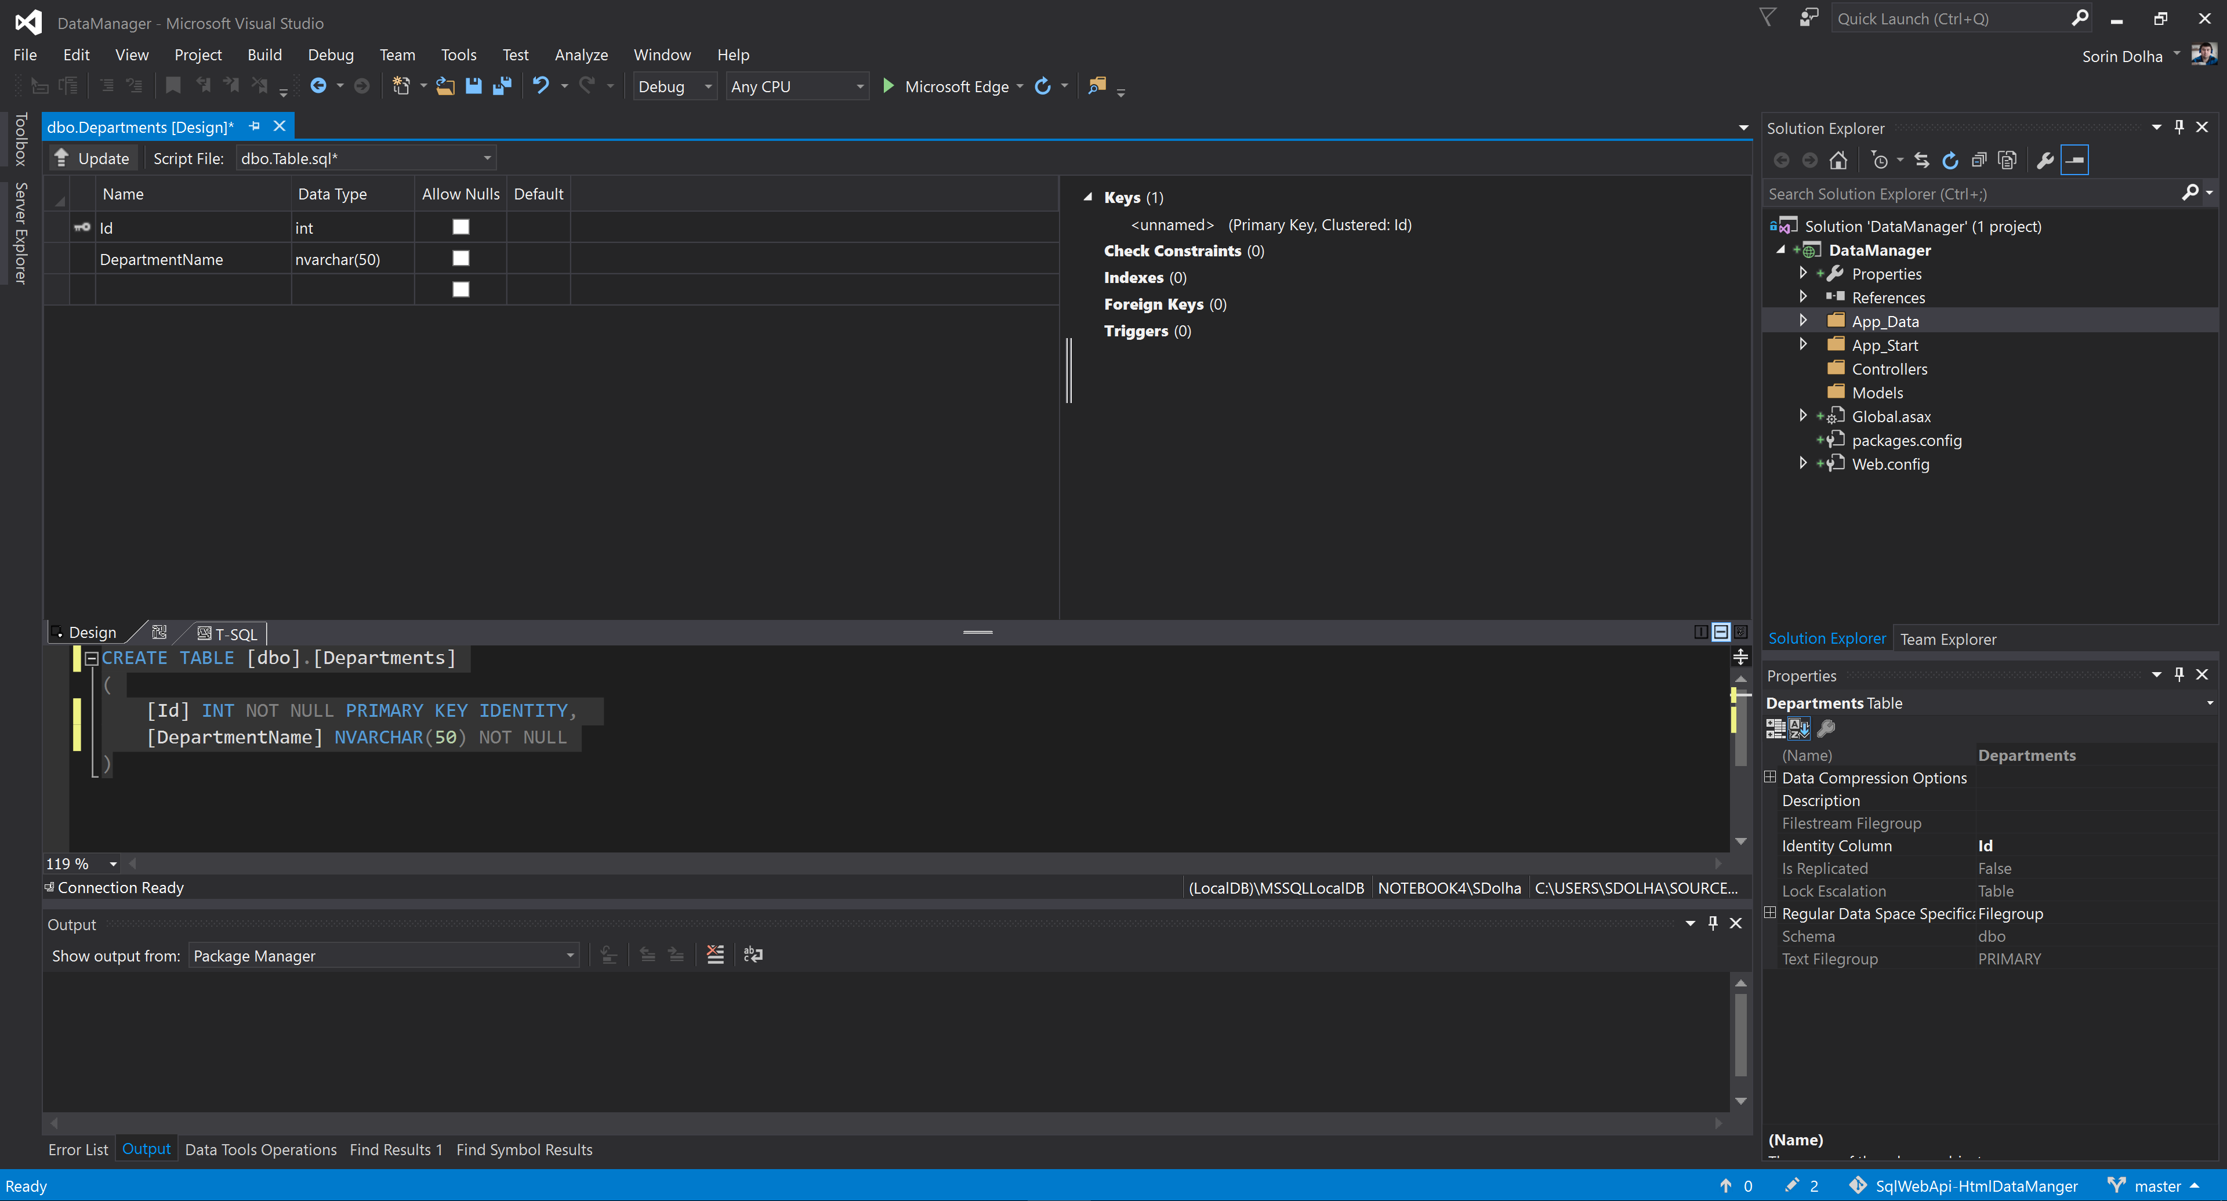Toggle Allow Nulls for DepartmentName column
Screen dimensions: 2227x1201
(461, 259)
